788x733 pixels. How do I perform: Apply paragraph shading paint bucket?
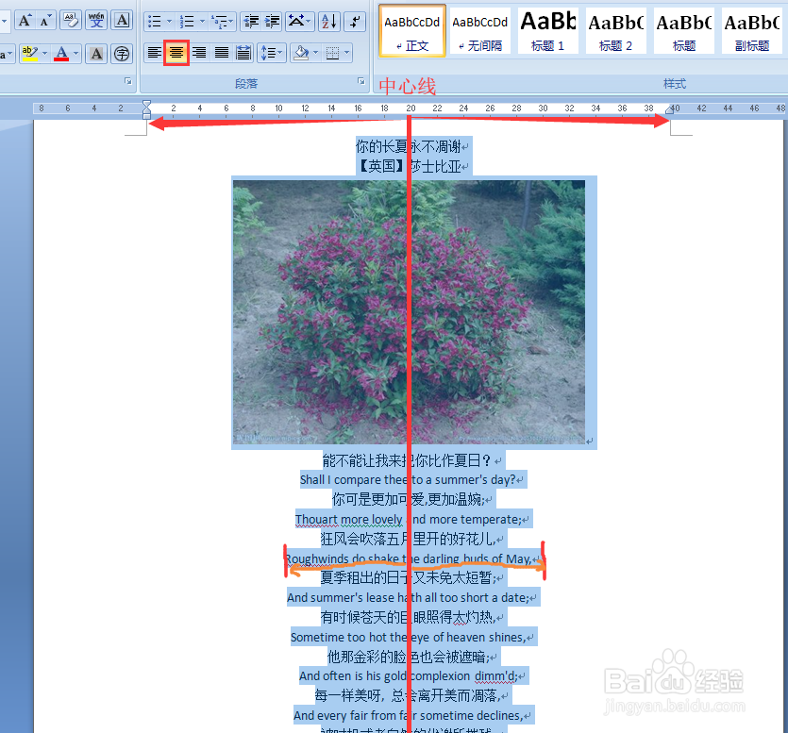click(302, 53)
